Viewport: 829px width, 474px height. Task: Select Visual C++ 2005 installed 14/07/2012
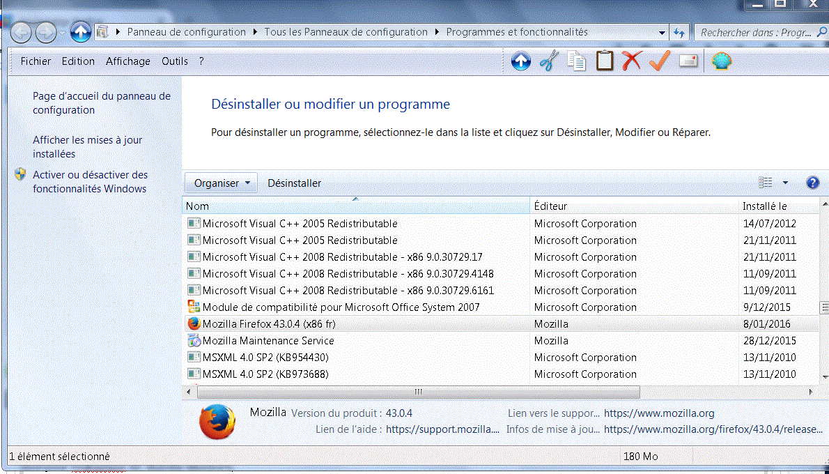tap(501, 224)
